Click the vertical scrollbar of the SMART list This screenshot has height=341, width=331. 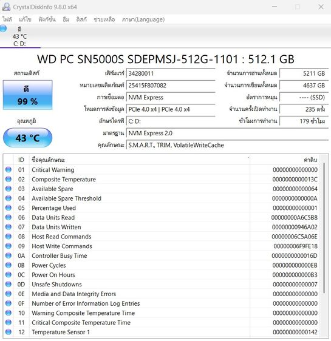324,246
